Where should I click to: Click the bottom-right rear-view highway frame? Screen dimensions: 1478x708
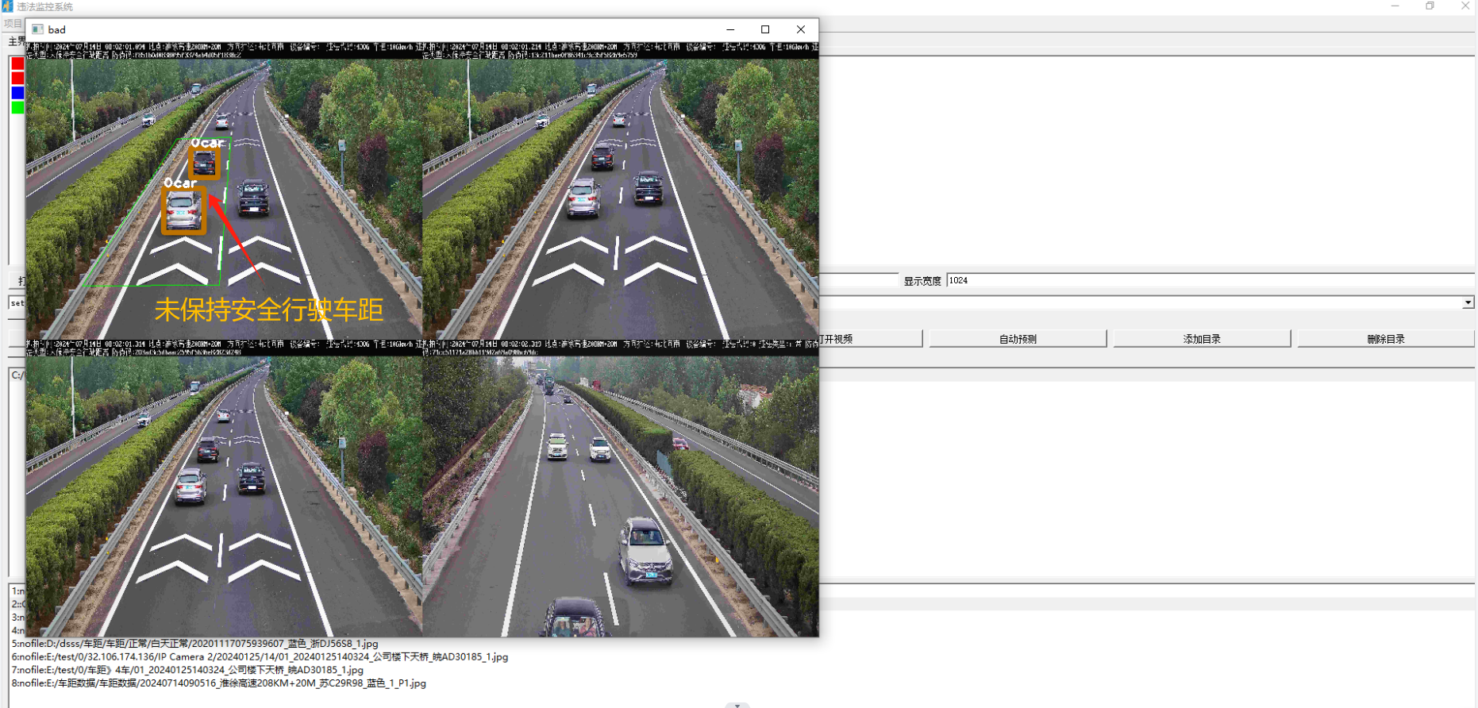point(621,488)
